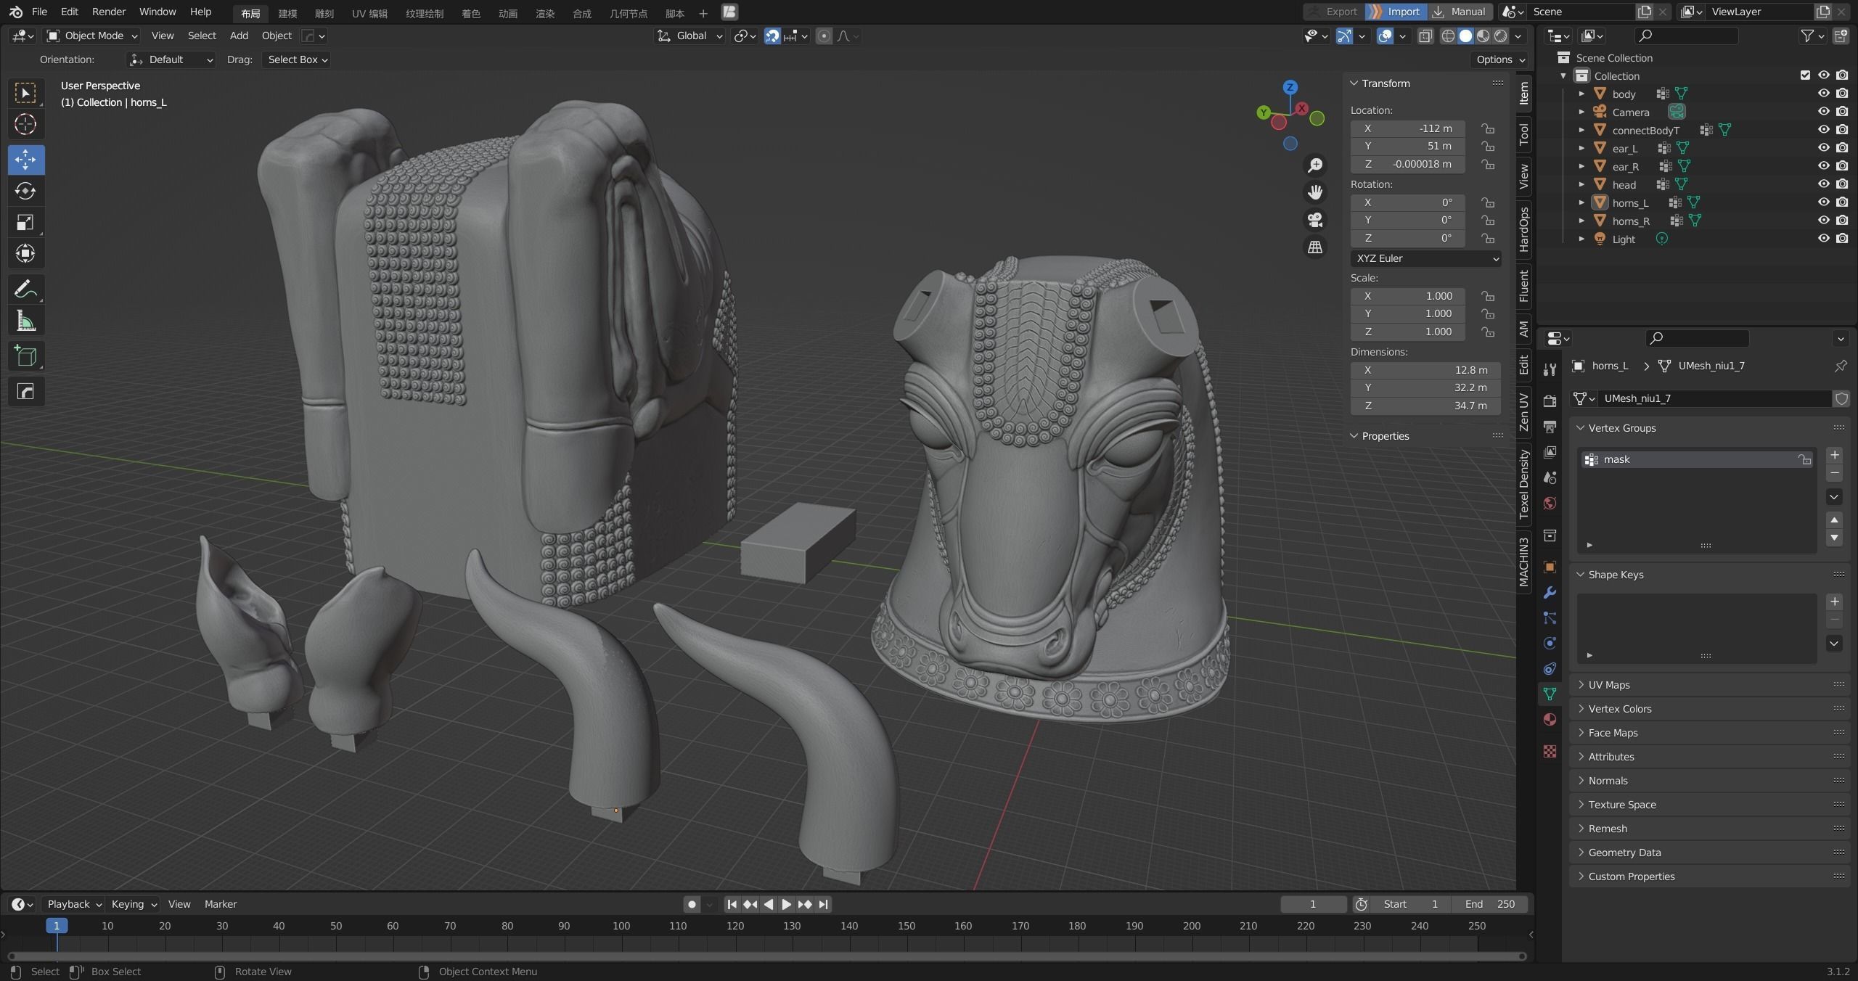Hide the head object in viewport
Viewport: 1858px width, 981px height.
click(x=1823, y=184)
